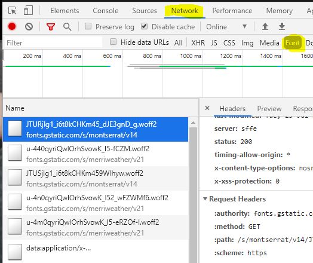Select JTURjIg1_i6t8kCHKm45_dJE3gnD_g.woff2 request
Image resolution: width=313 pixels, height=263 pixels.
coord(96,129)
